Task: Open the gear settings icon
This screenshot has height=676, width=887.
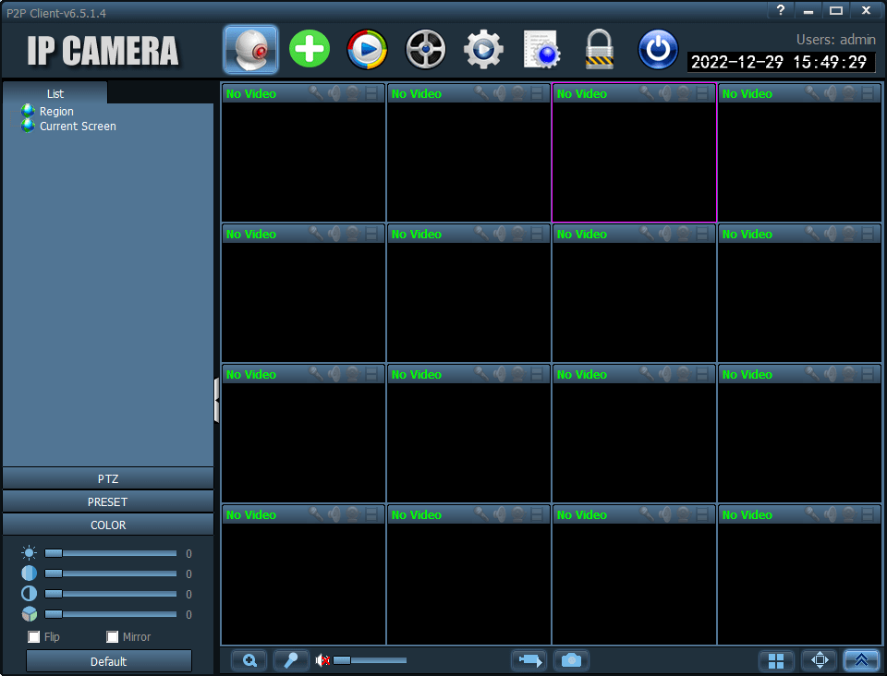Action: click(x=483, y=50)
